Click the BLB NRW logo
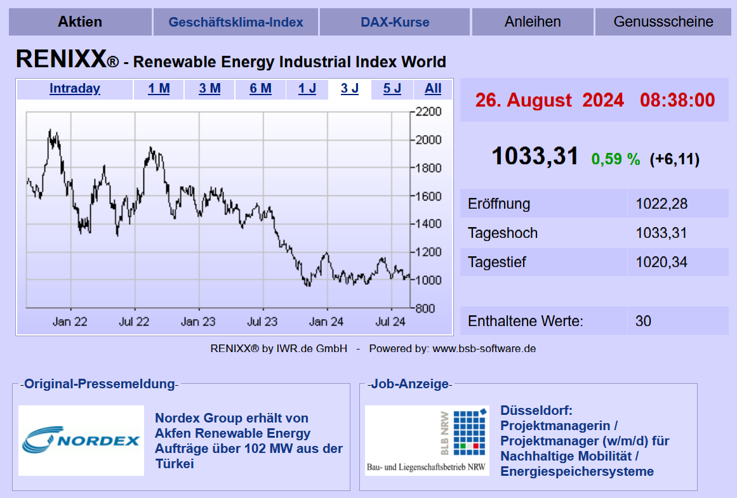This screenshot has width=737, height=498. click(x=427, y=441)
